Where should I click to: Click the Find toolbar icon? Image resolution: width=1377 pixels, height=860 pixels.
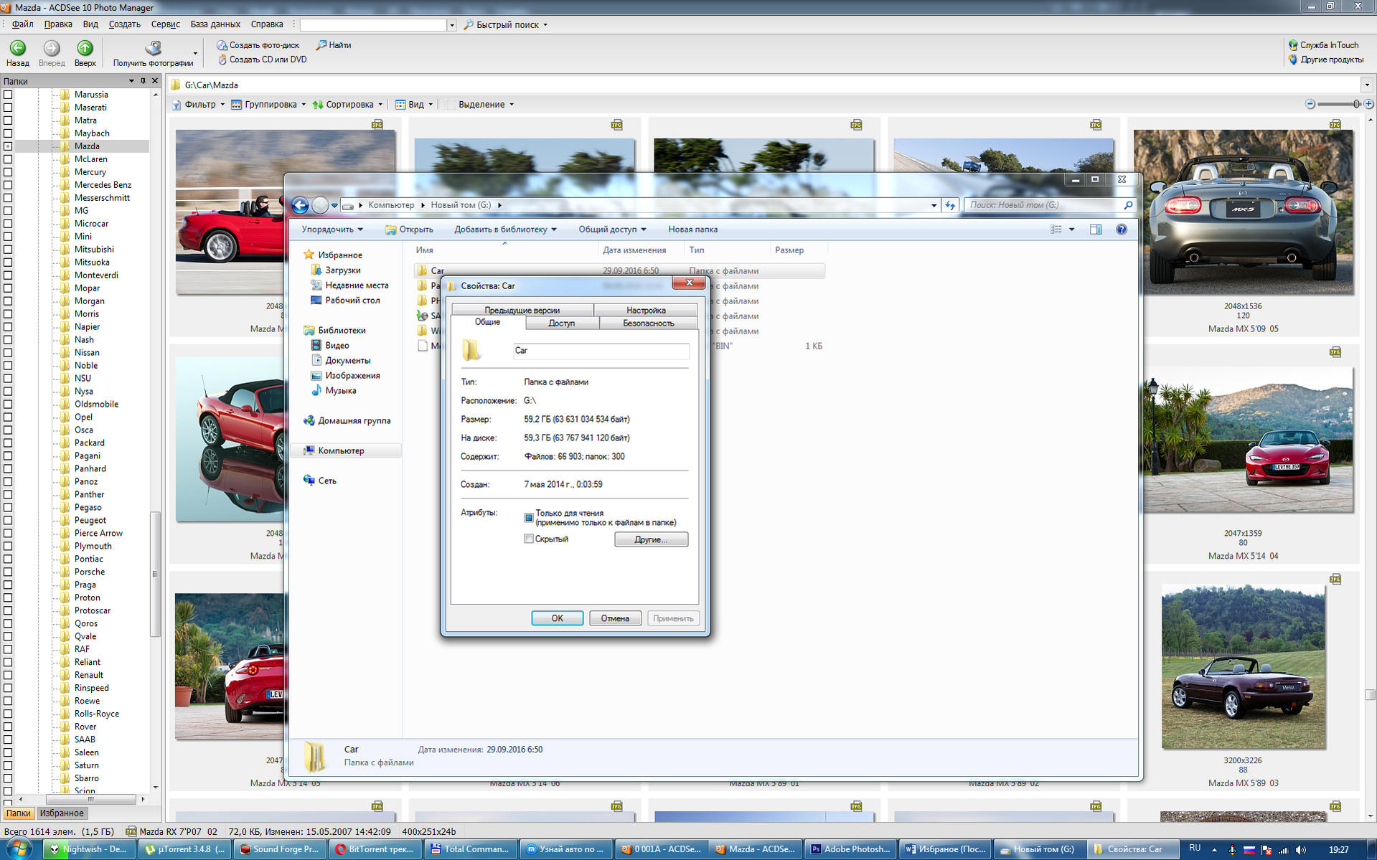[321, 45]
